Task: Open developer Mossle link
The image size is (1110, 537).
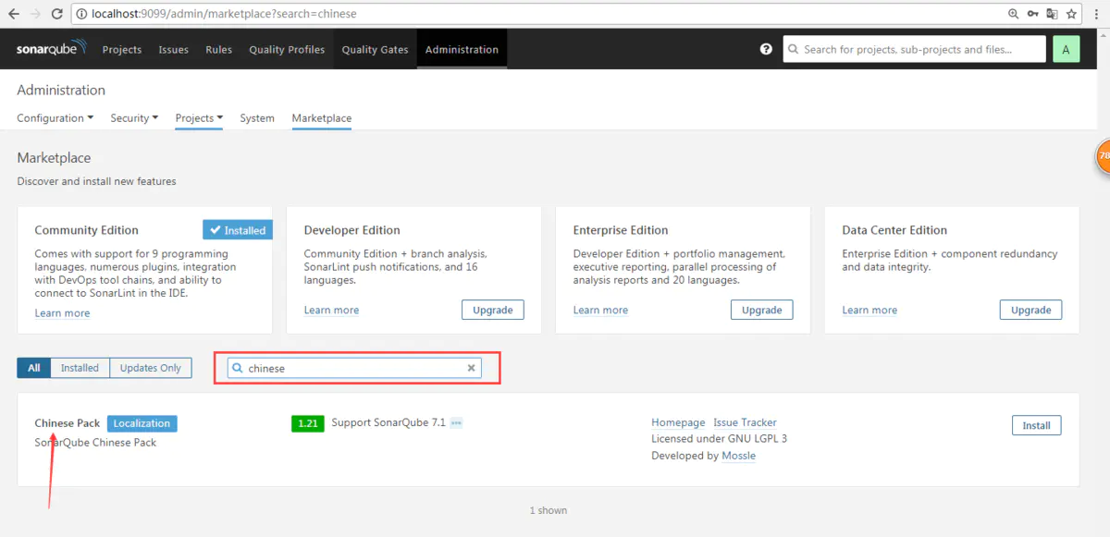Action: [x=738, y=456]
